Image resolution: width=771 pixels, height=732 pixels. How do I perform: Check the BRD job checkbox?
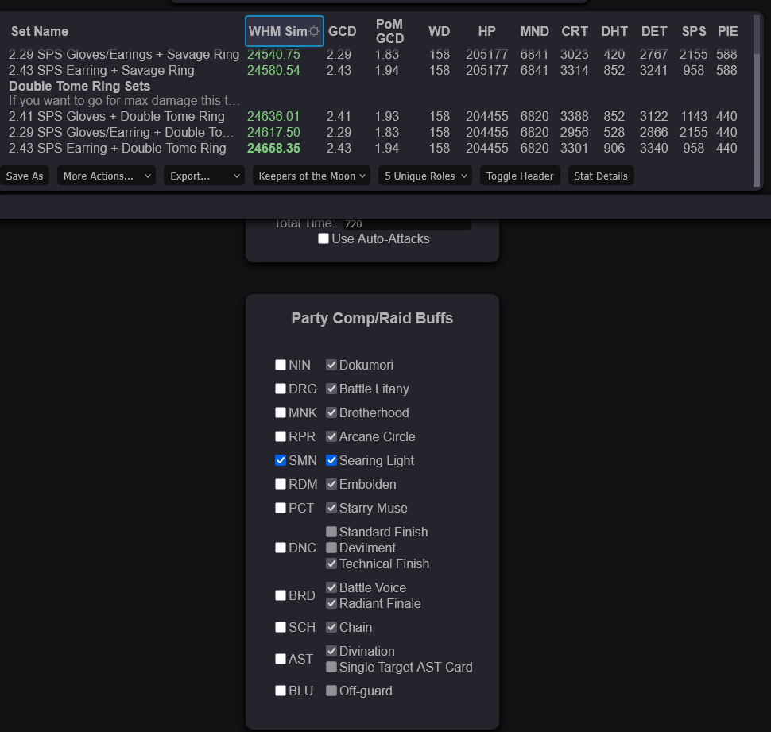tap(281, 595)
